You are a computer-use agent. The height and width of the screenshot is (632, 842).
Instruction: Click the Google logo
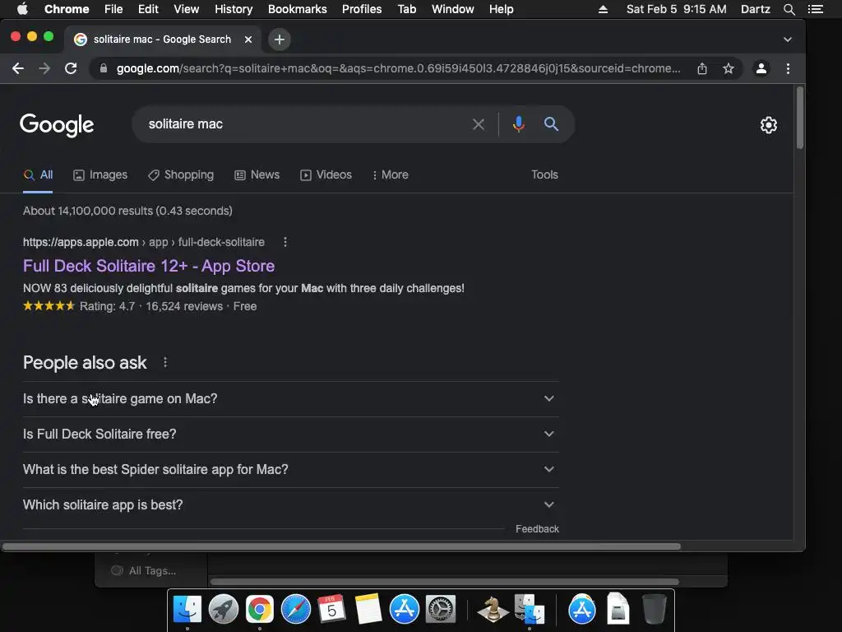[x=57, y=125]
